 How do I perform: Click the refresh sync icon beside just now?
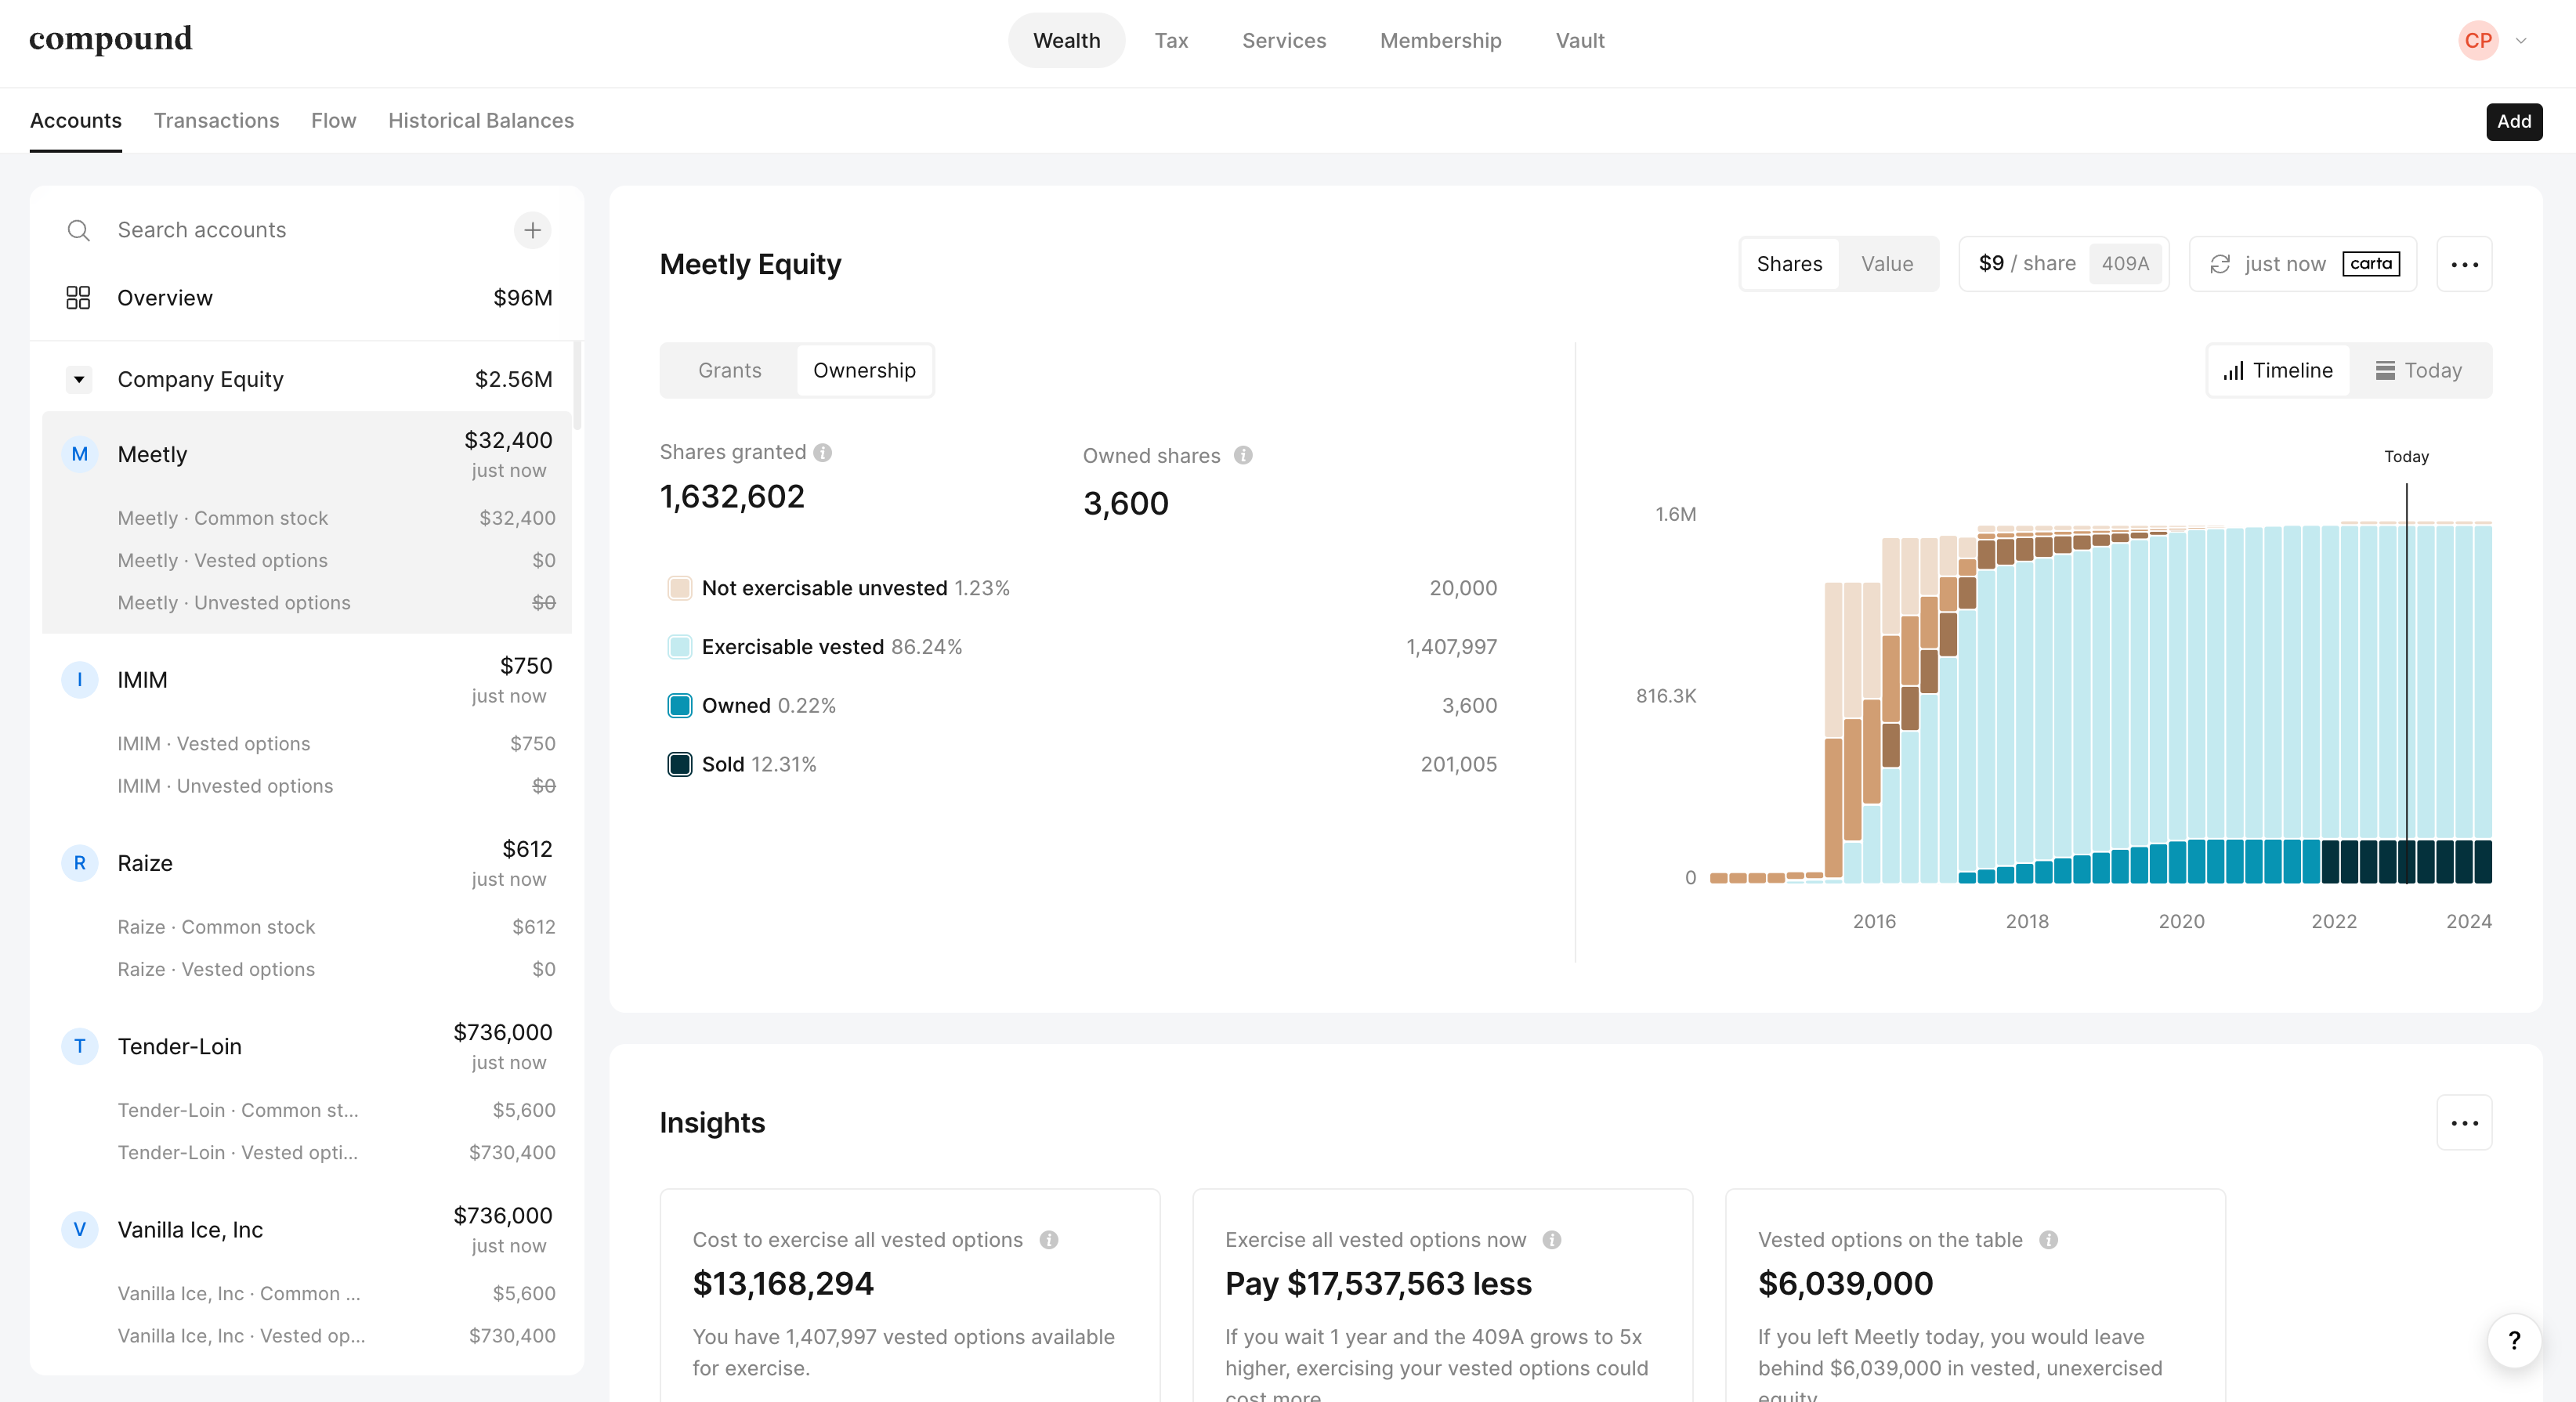pos(2220,264)
